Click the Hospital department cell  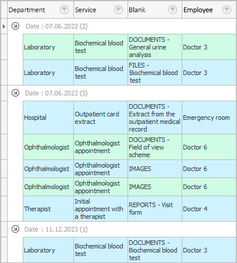(48, 118)
